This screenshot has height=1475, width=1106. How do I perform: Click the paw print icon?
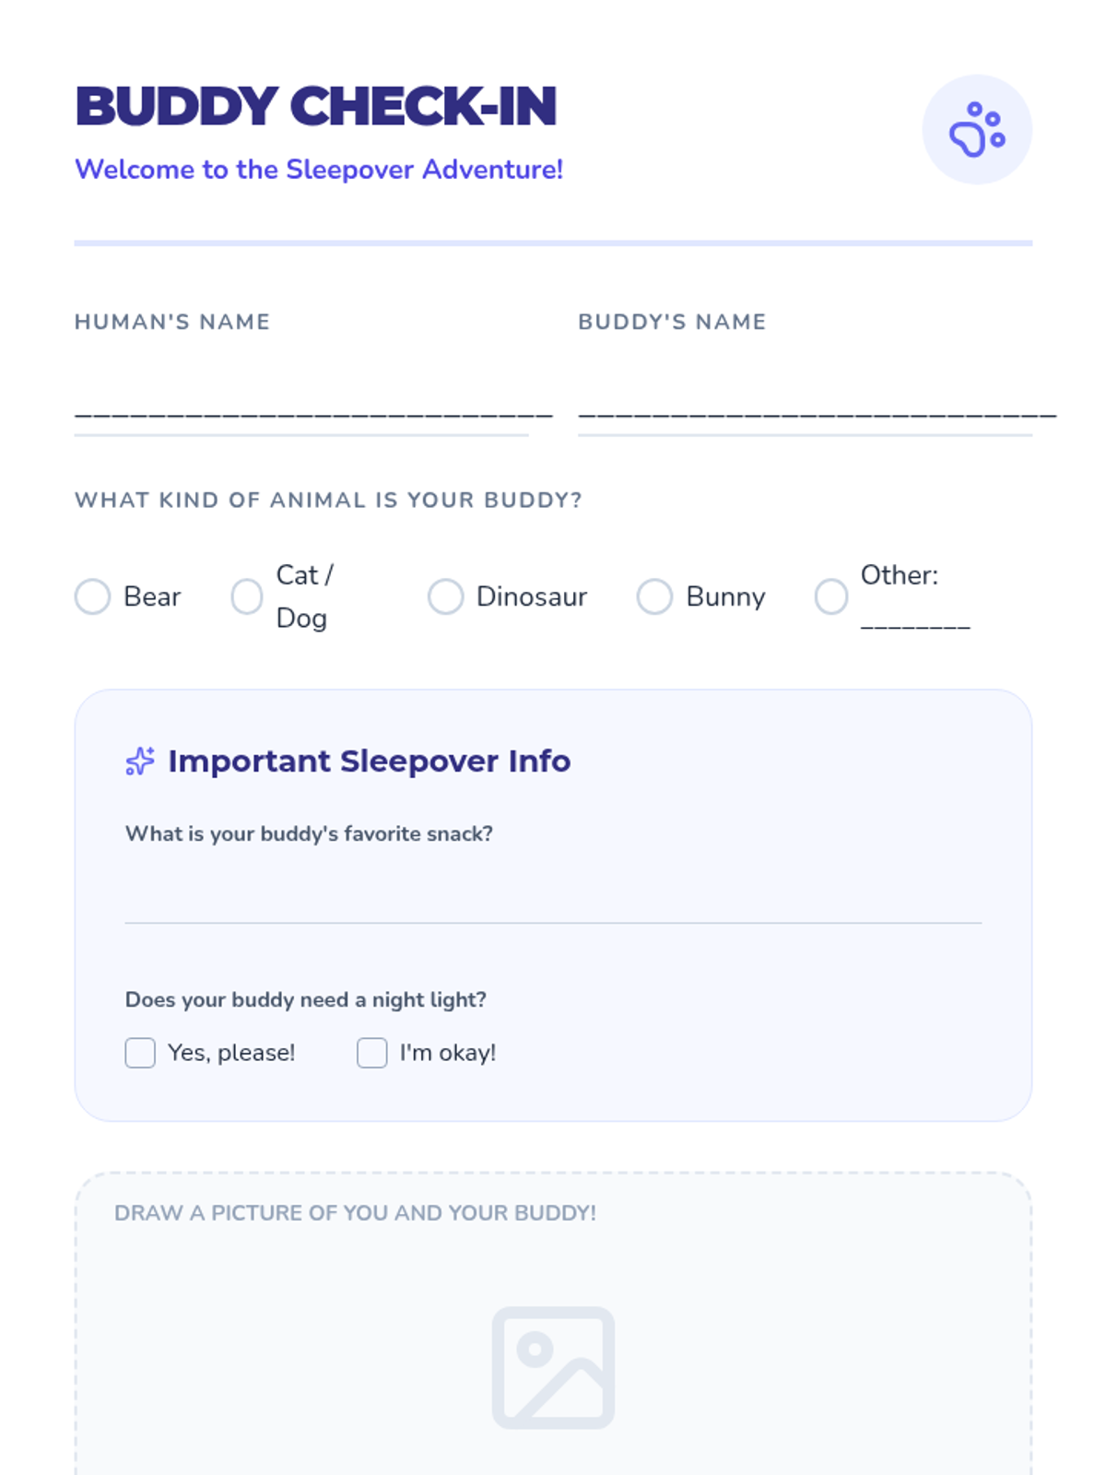(x=977, y=130)
